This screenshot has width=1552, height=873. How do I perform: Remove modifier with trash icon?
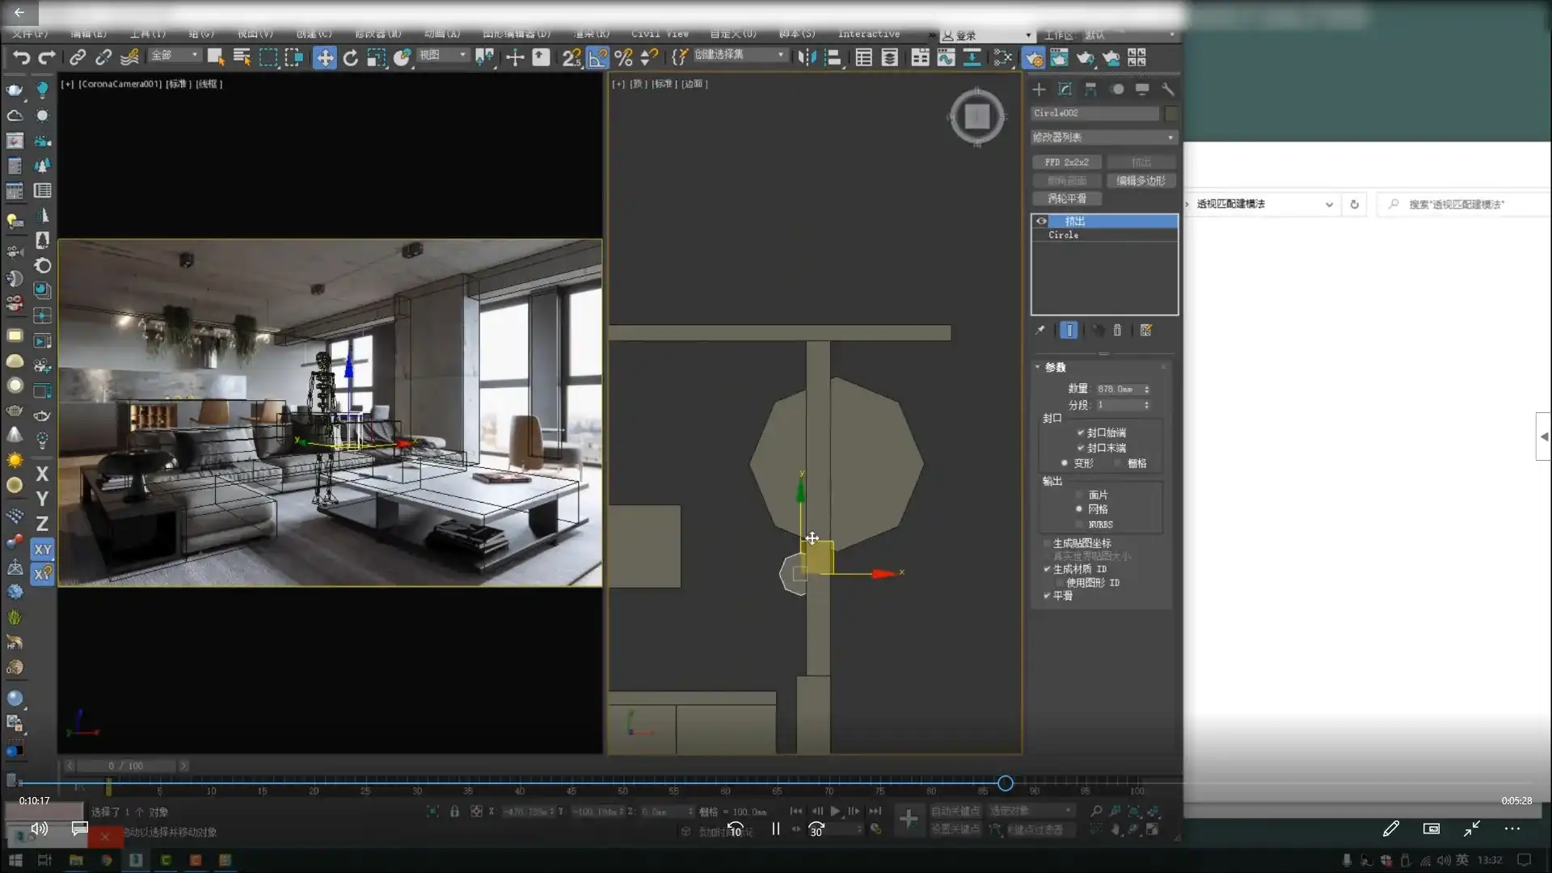click(1117, 330)
